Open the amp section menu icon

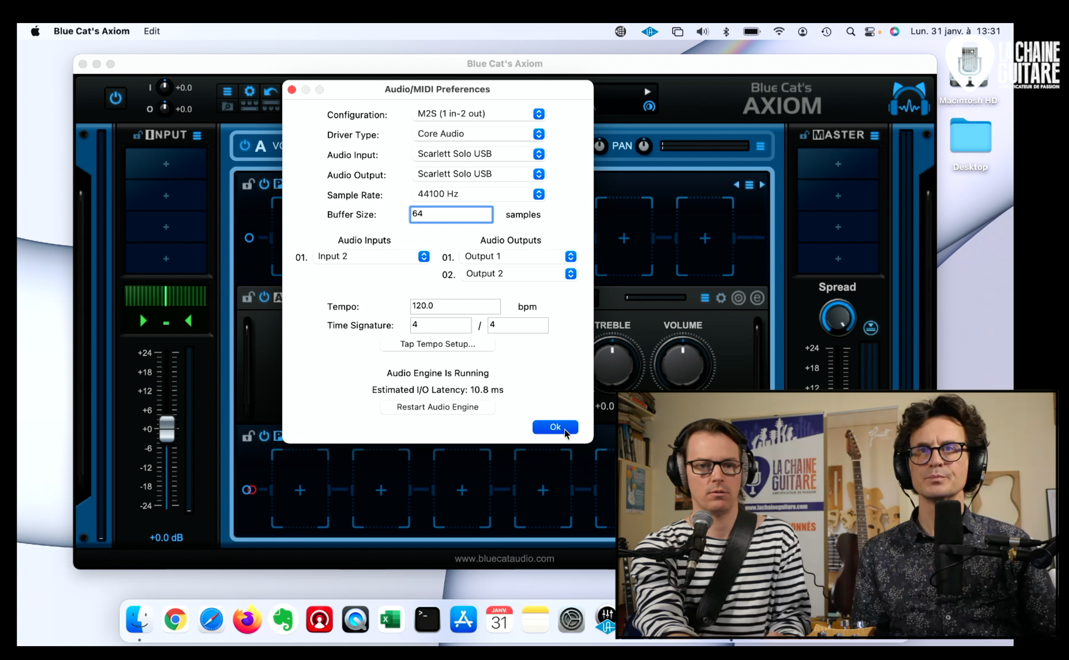[705, 298]
